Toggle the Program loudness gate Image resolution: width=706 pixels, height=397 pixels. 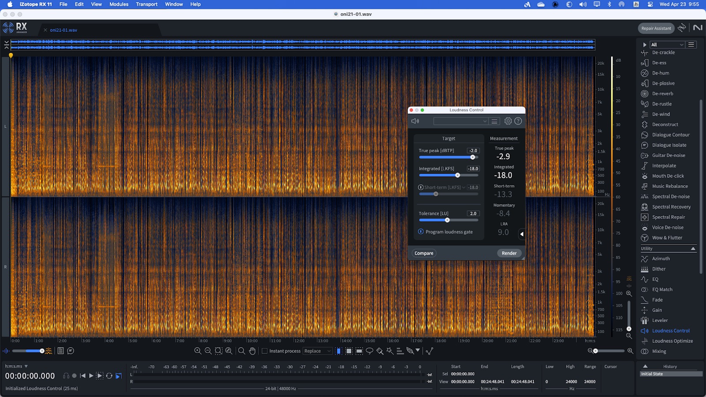tap(421, 232)
